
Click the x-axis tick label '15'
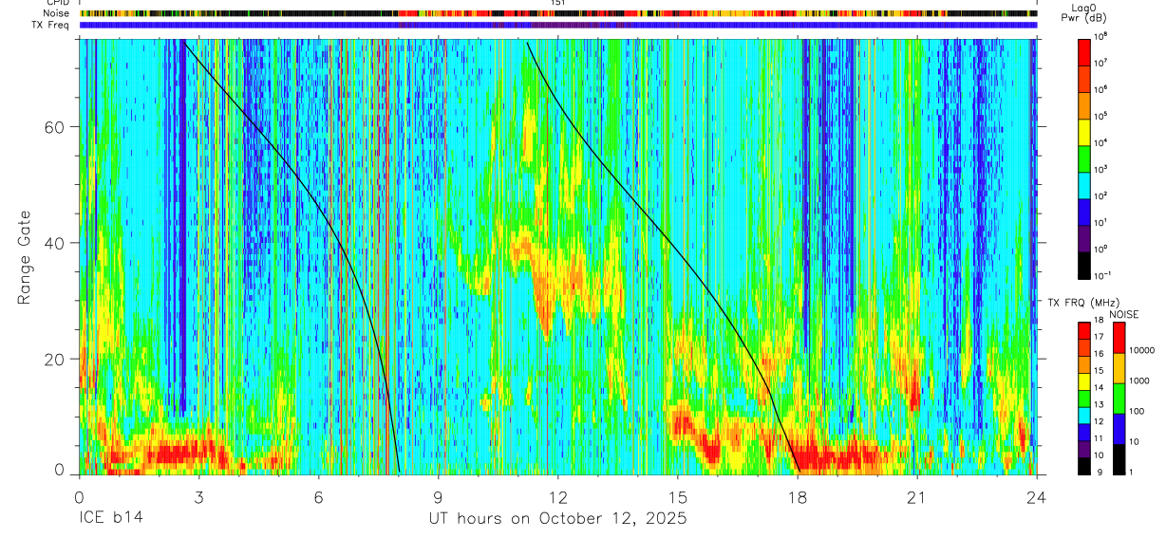677,497
